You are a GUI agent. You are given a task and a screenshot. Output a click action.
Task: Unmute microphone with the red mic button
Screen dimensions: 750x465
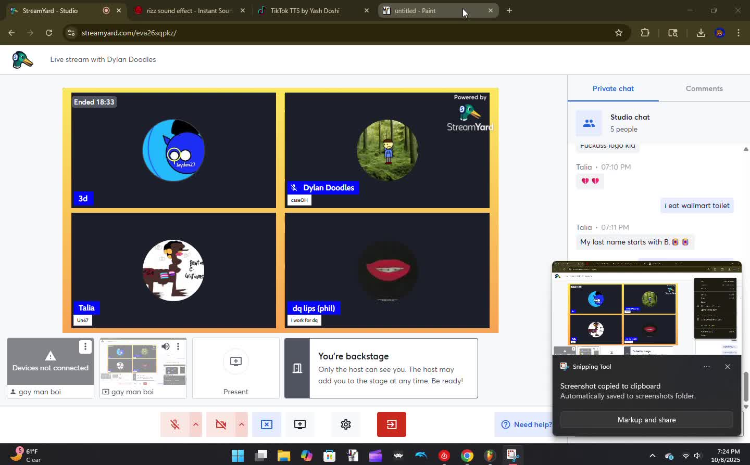[175, 424]
